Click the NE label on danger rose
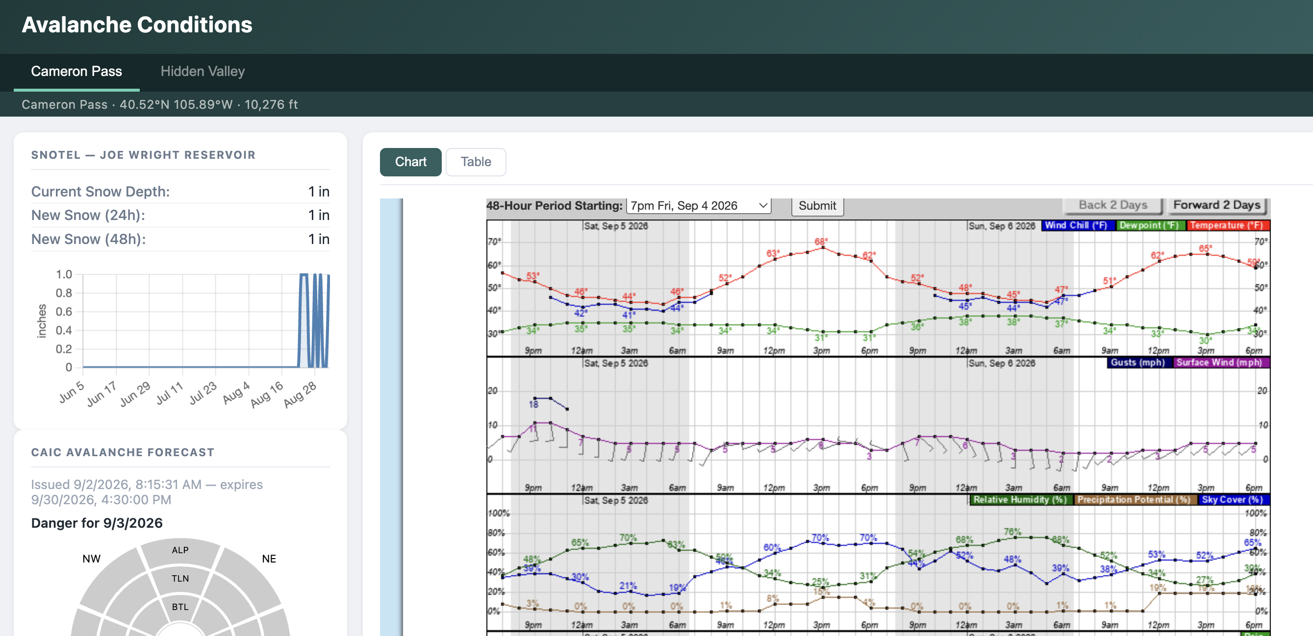The height and width of the screenshot is (636, 1313). [x=269, y=559]
